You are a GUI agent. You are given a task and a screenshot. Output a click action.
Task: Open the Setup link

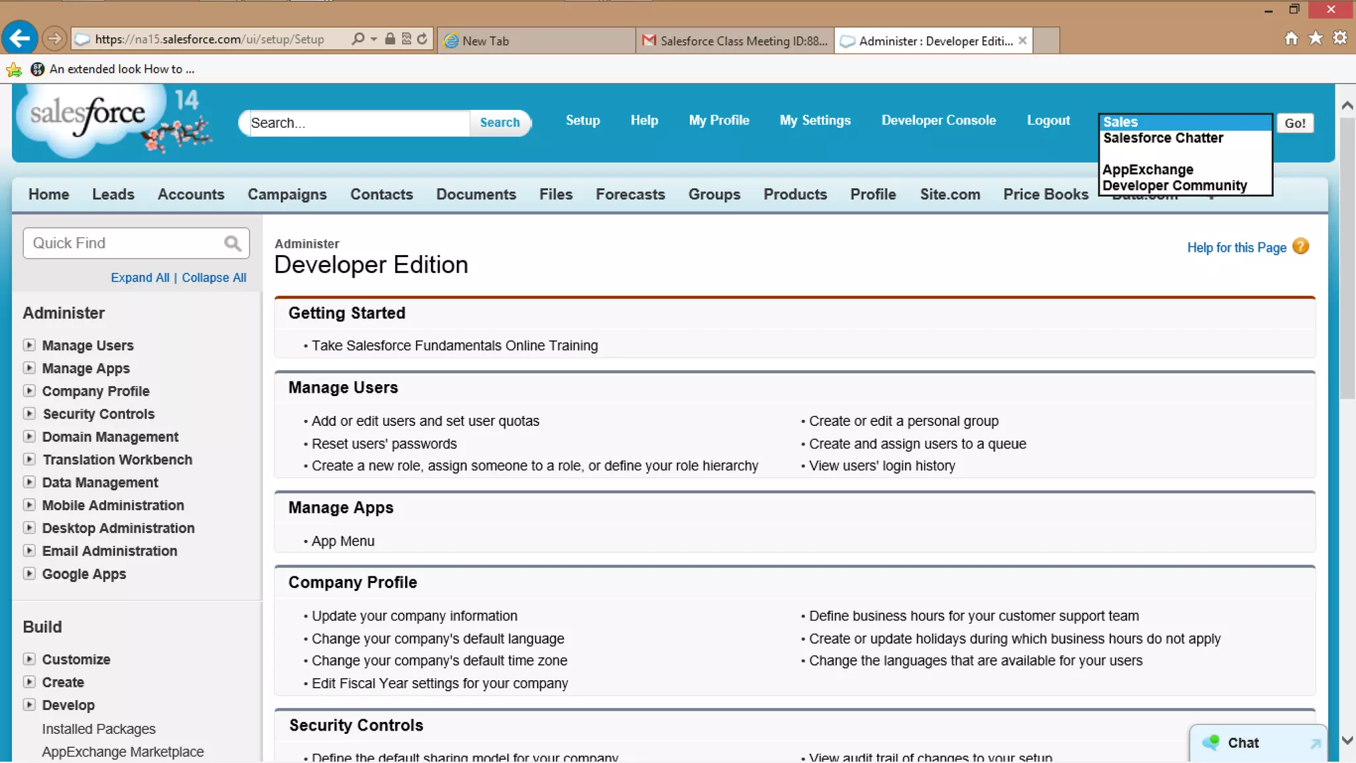583,120
